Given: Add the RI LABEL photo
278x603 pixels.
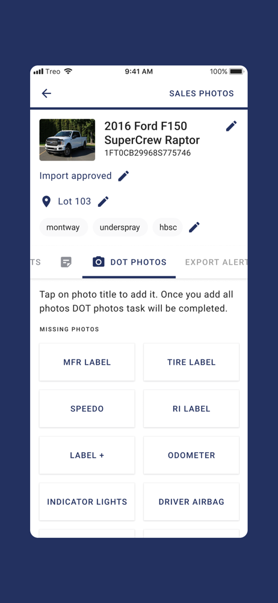Looking at the screenshot, I should pyautogui.click(x=191, y=409).
